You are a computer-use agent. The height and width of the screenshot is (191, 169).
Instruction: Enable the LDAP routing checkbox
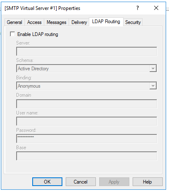tap(12, 34)
